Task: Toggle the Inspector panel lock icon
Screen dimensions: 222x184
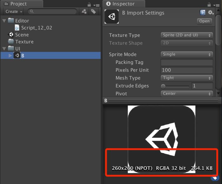Action: point(208,4)
